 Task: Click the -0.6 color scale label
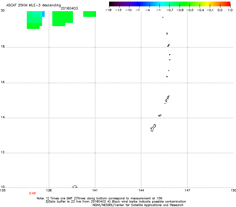pyautogui.click(x=180, y=10)
